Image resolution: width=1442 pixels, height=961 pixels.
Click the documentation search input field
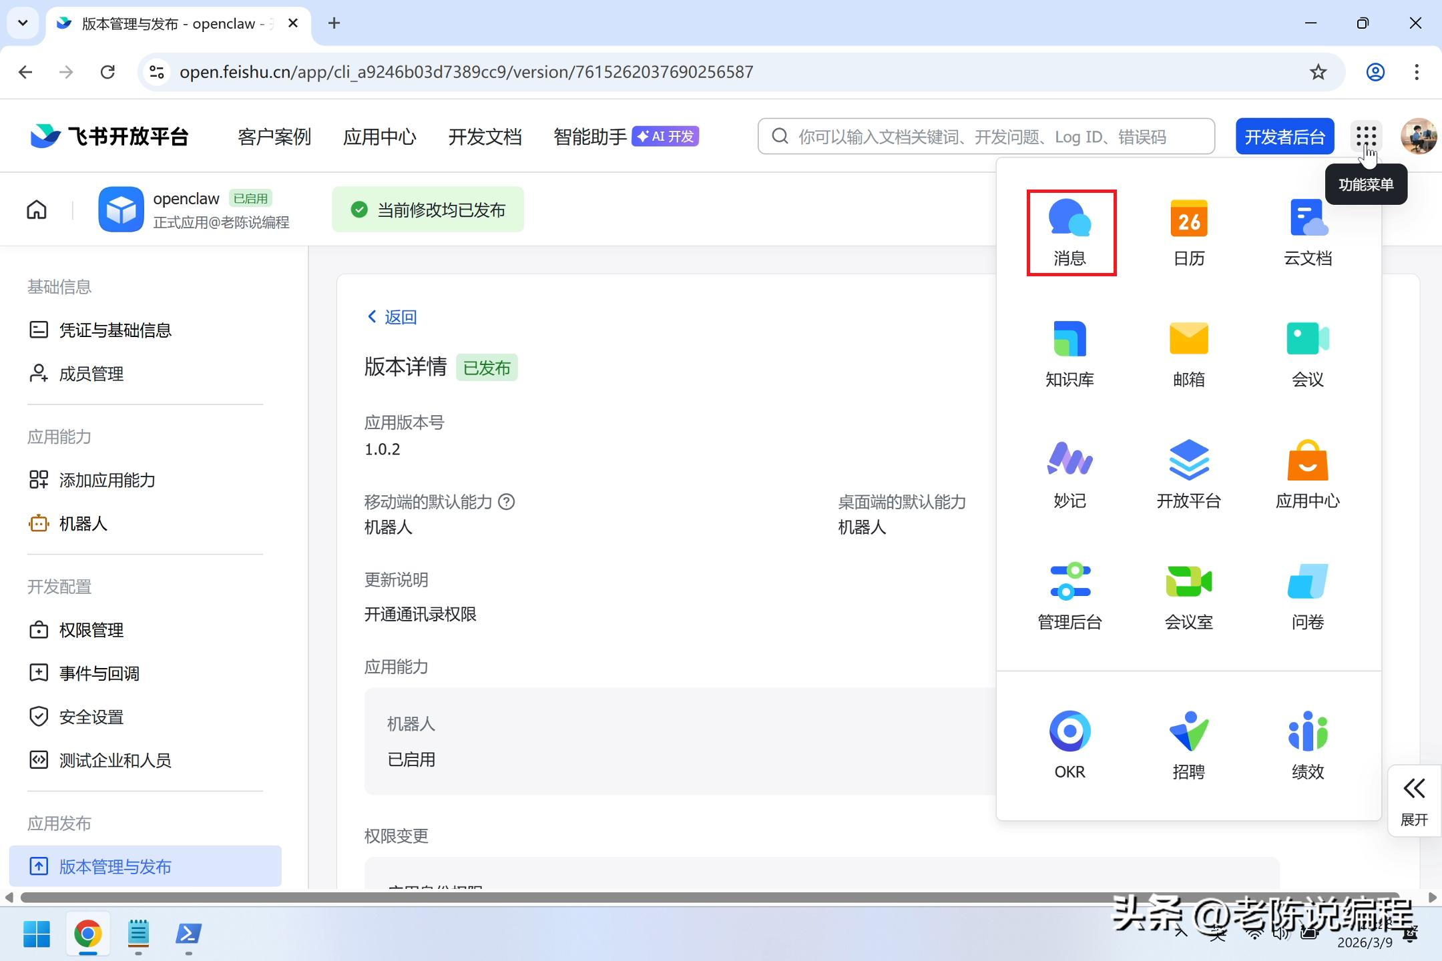[985, 137]
